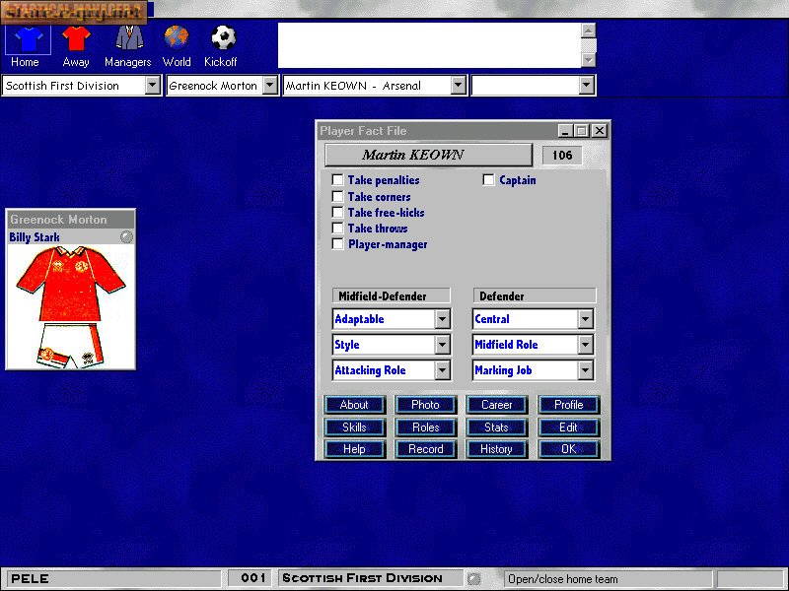Minimize the Player Fact File window
Image resolution: width=789 pixels, height=591 pixels.
[565, 131]
